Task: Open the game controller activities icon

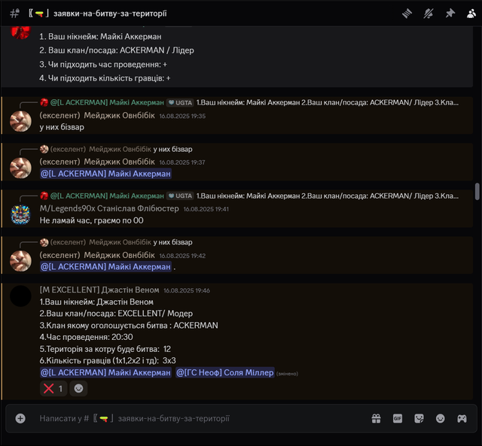Action: [462, 418]
